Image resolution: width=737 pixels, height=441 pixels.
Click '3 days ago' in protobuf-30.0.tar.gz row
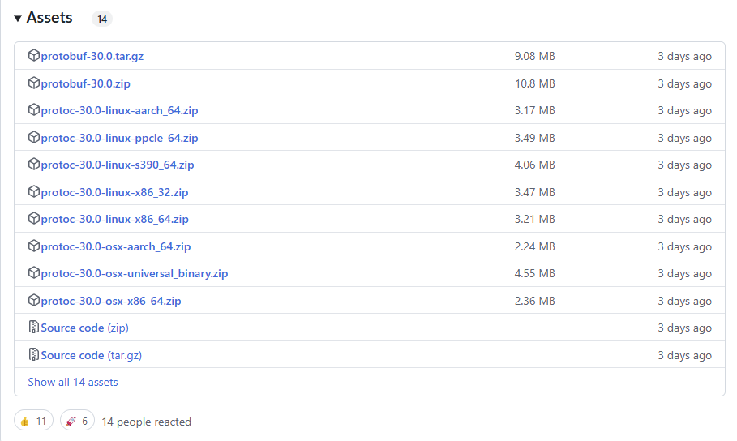(684, 56)
